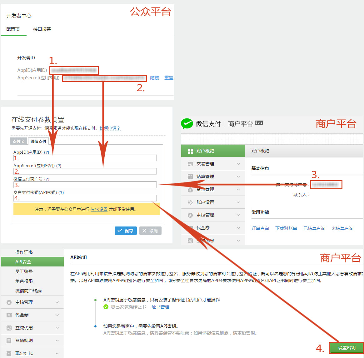This screenshot has height=358, width=364.
Task: Open the 角色权限 sidebar item
Action: coord(24,281)
